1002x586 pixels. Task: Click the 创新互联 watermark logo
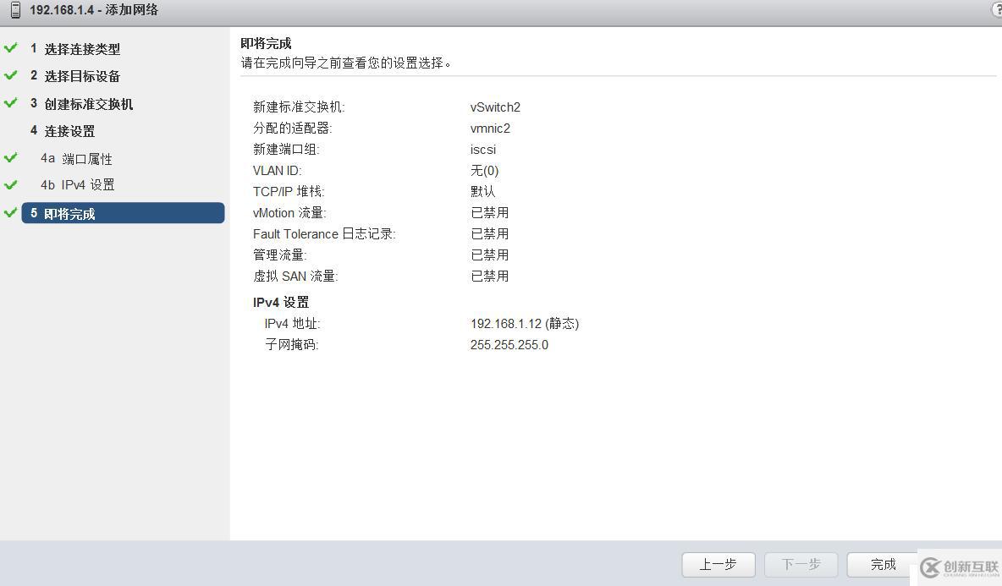(x=960, y=567)
